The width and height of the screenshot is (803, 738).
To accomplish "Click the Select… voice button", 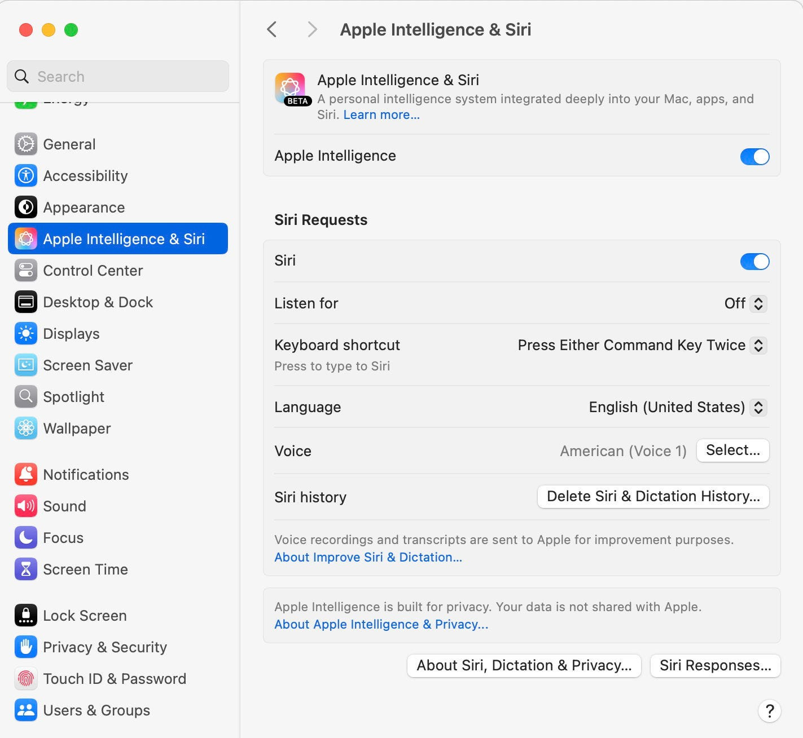I will point(733,450).
